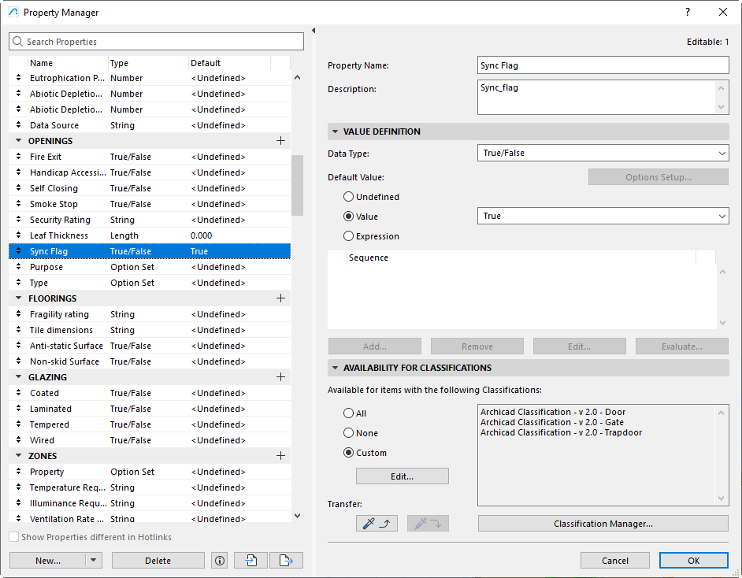Select Archicad Classification Trapdoor entry
The image size is (742, 578).
562,433
